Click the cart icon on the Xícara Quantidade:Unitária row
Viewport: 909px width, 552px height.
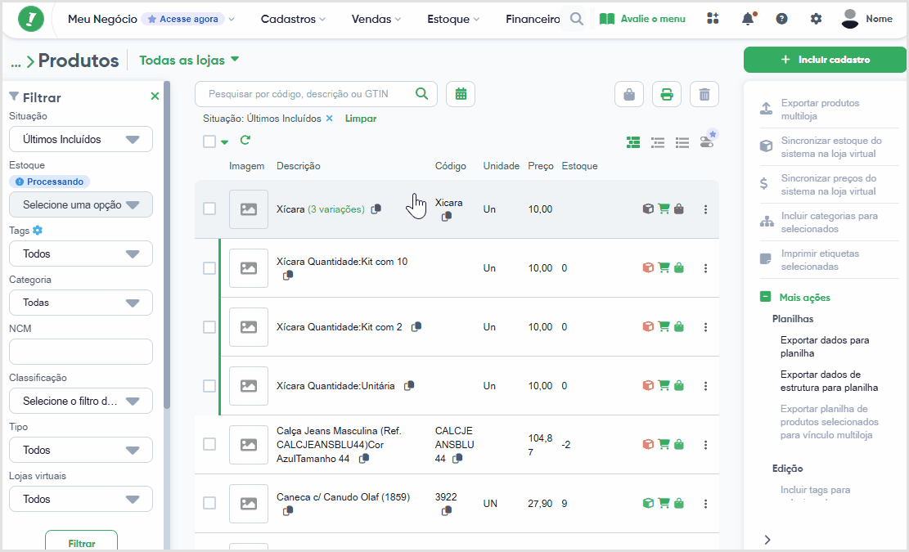coord(664,385)
